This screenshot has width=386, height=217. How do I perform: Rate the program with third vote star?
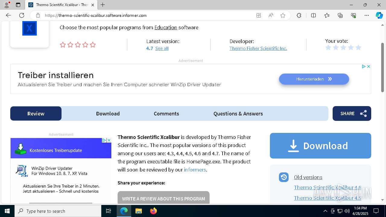(343, 48)
